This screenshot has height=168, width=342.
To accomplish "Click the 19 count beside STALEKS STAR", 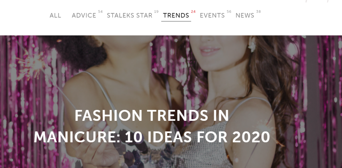I will coord(156,12).
